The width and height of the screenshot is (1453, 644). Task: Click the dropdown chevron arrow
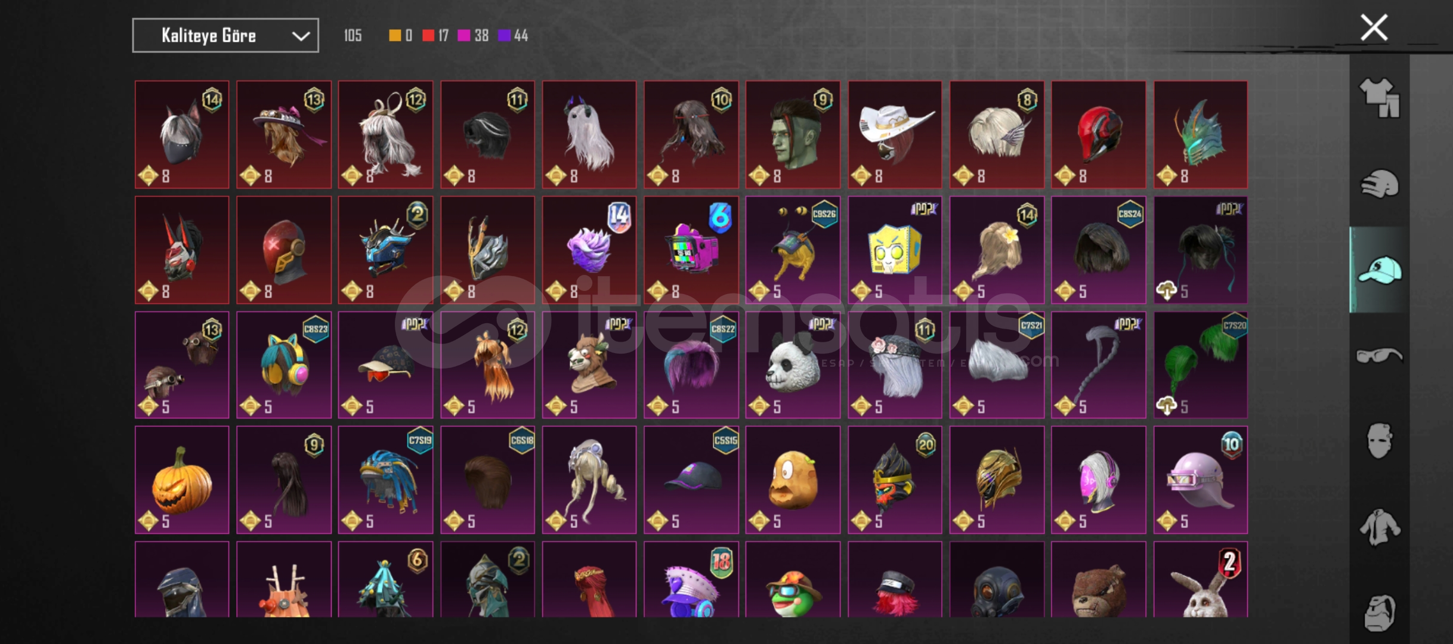301,36
